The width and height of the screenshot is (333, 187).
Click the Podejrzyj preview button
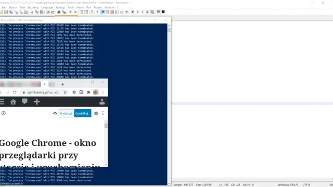point(66,113)
